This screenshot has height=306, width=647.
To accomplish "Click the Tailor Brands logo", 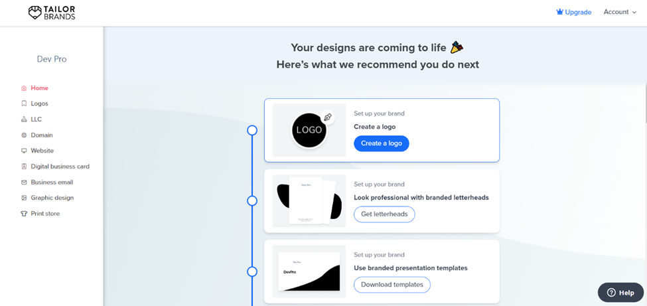I will tap(52, 13).
